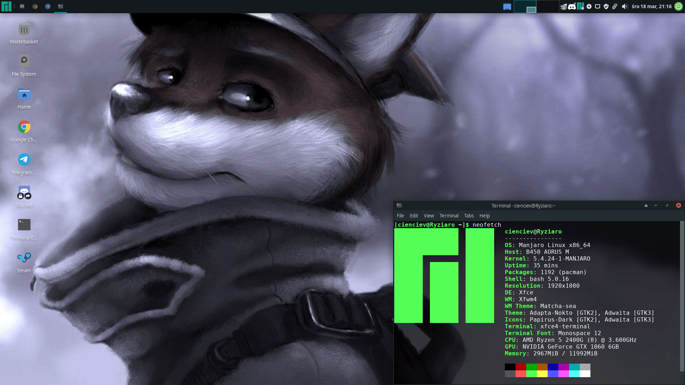The width and height of the screenshot is (685, 385).
Task: Toggle terminal window always-on-top arrow button
Action: 646,206
